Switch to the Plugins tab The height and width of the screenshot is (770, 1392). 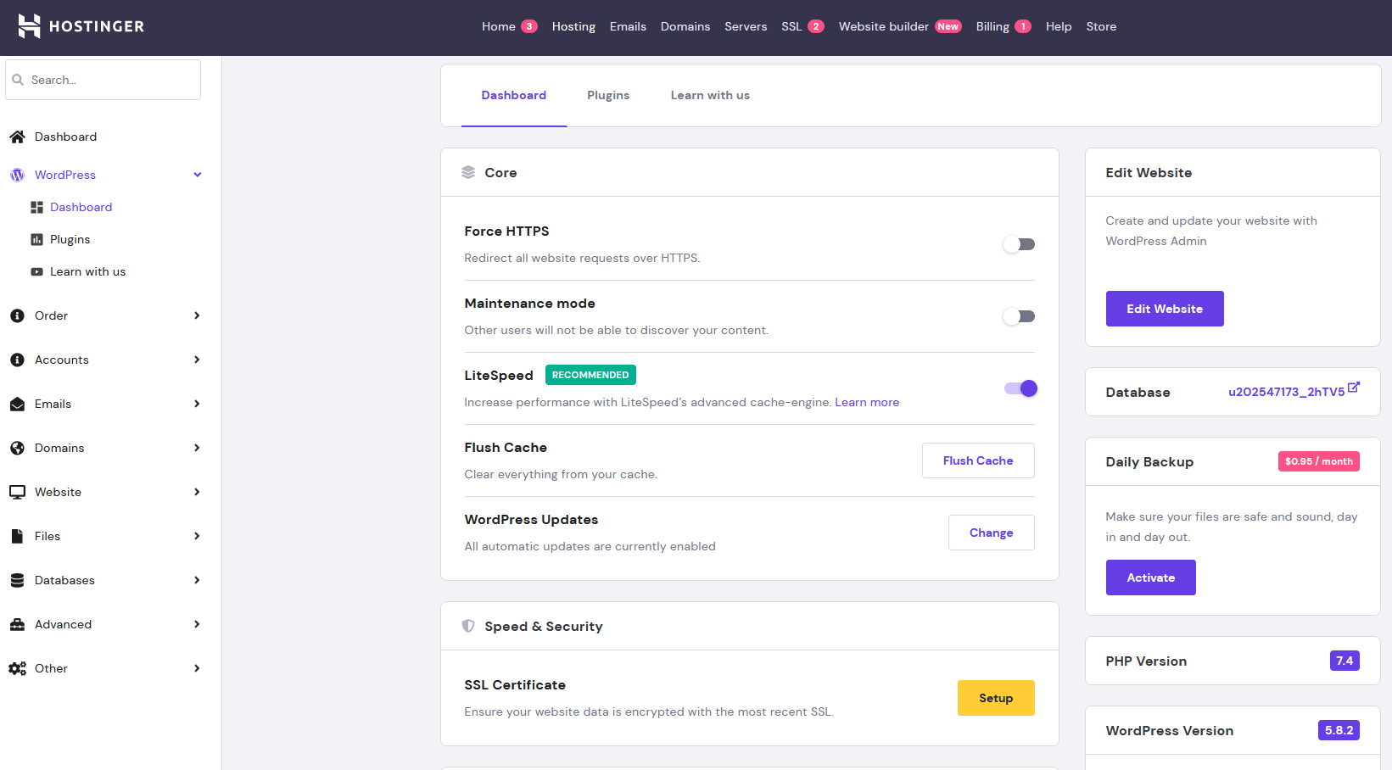point(608,95)
